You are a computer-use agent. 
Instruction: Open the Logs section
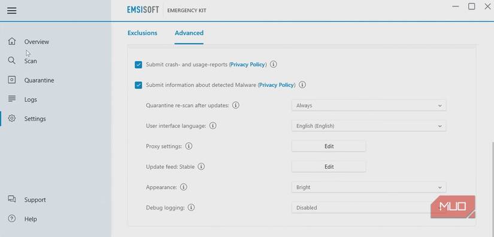point(31,99)
